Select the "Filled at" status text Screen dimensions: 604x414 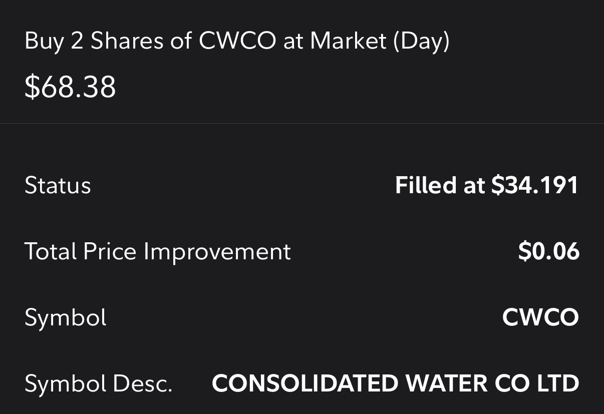point(440,185)
